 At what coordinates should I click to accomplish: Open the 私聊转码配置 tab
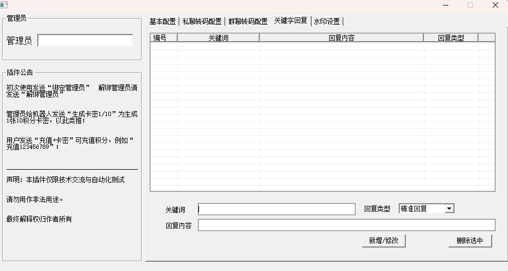pyautogui.click(x=202, y=21)
